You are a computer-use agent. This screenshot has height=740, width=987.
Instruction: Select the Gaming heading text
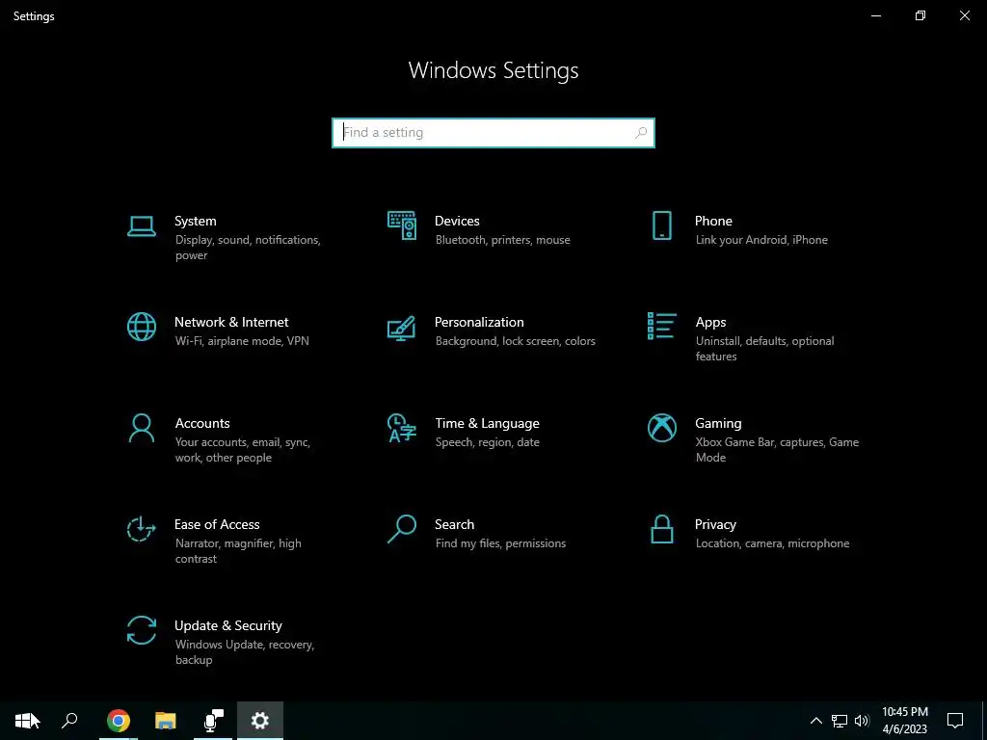click(718, 424)
